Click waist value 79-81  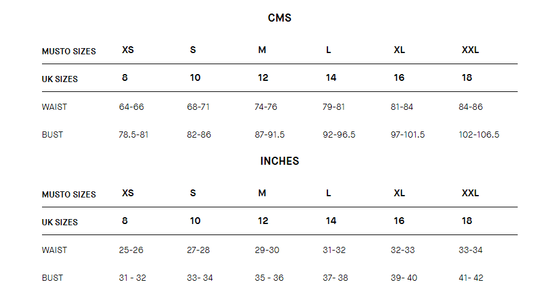334,107
